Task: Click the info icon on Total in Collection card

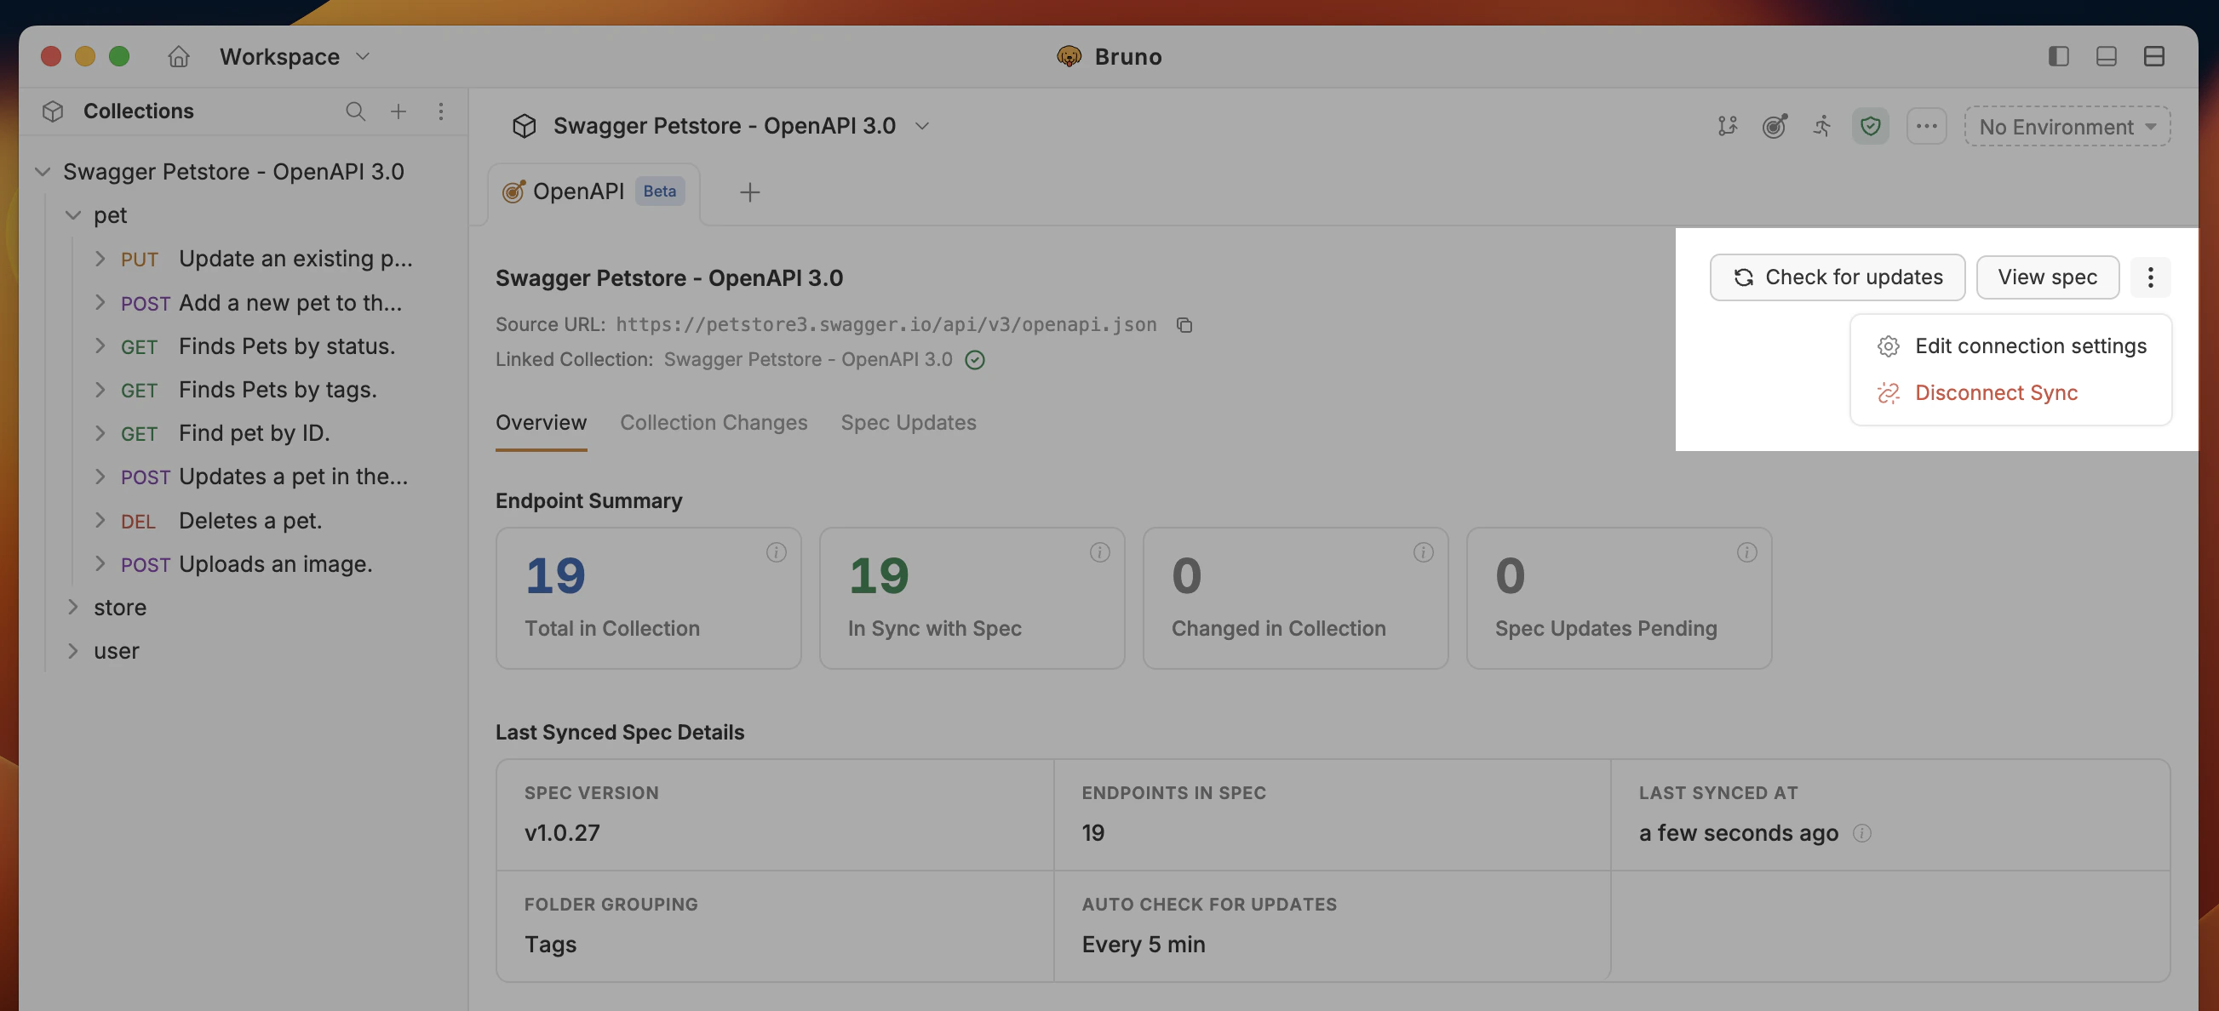Action: coord(776,552)
